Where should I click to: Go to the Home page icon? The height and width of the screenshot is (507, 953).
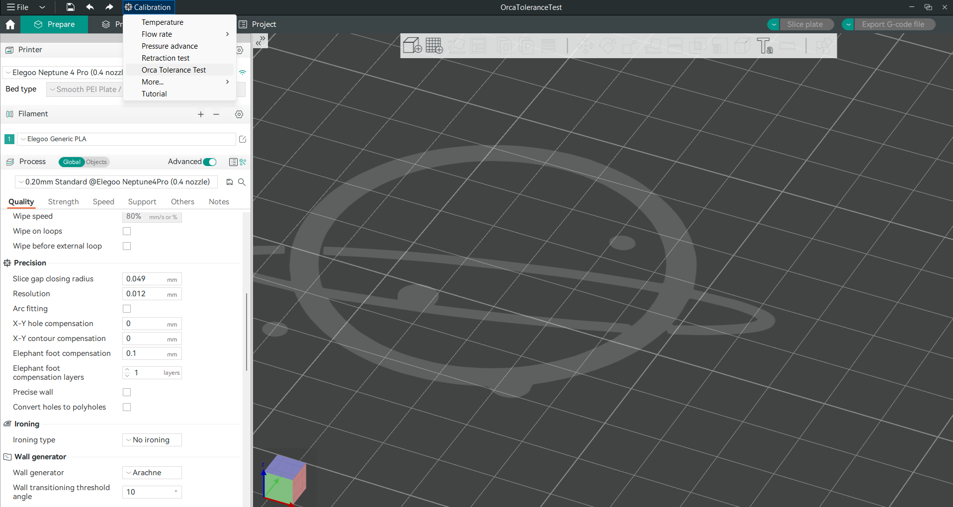10,24
